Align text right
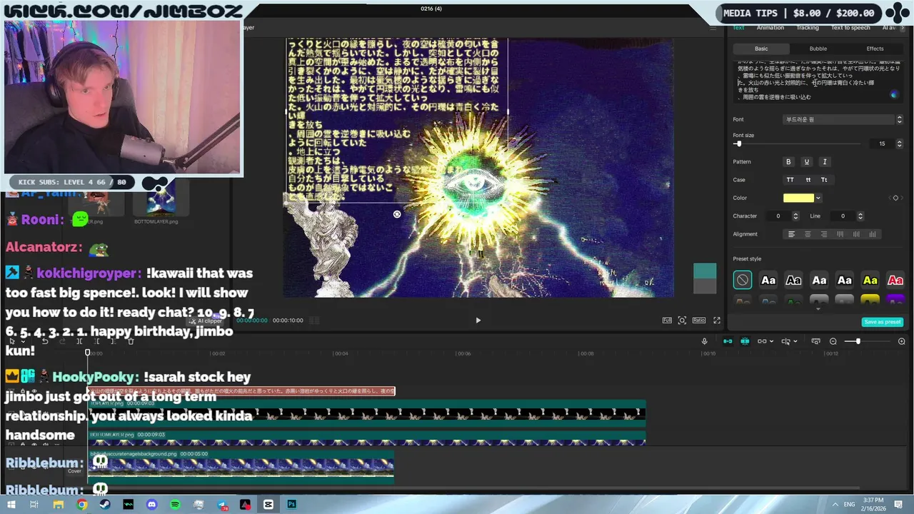 (823, 234)
